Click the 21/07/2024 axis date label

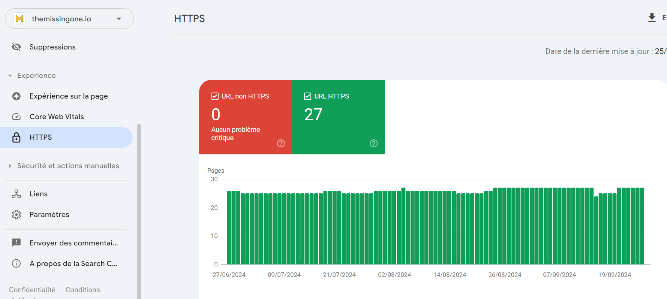click(x=339, y=275)
